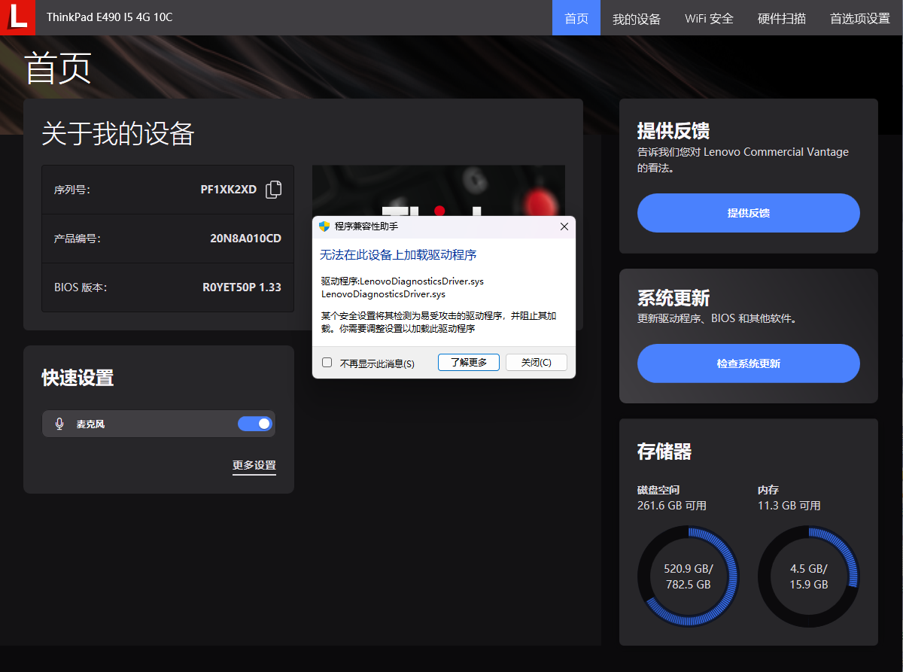This screenshot has width=903, height=672.
Task: Copy the serial number PF1XK2XD
Action: (274, 190)
